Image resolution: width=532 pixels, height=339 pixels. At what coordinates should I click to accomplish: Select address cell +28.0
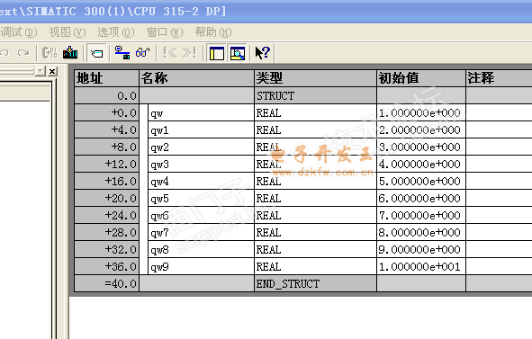pos(106,233)
